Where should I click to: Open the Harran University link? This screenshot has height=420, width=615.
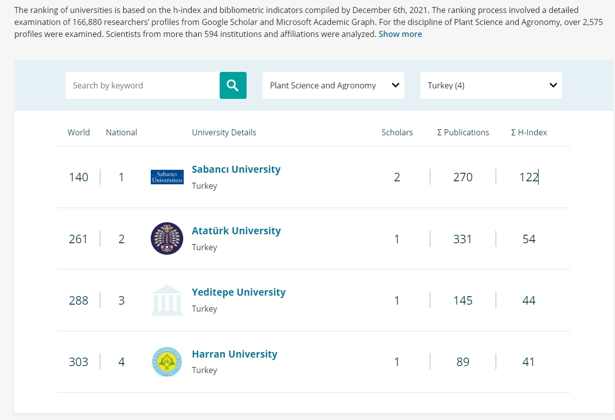[235, 354]
